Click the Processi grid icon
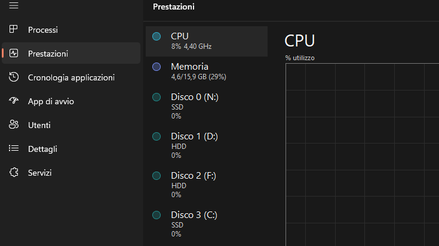The image size is (439, 246). click(13, 29)
